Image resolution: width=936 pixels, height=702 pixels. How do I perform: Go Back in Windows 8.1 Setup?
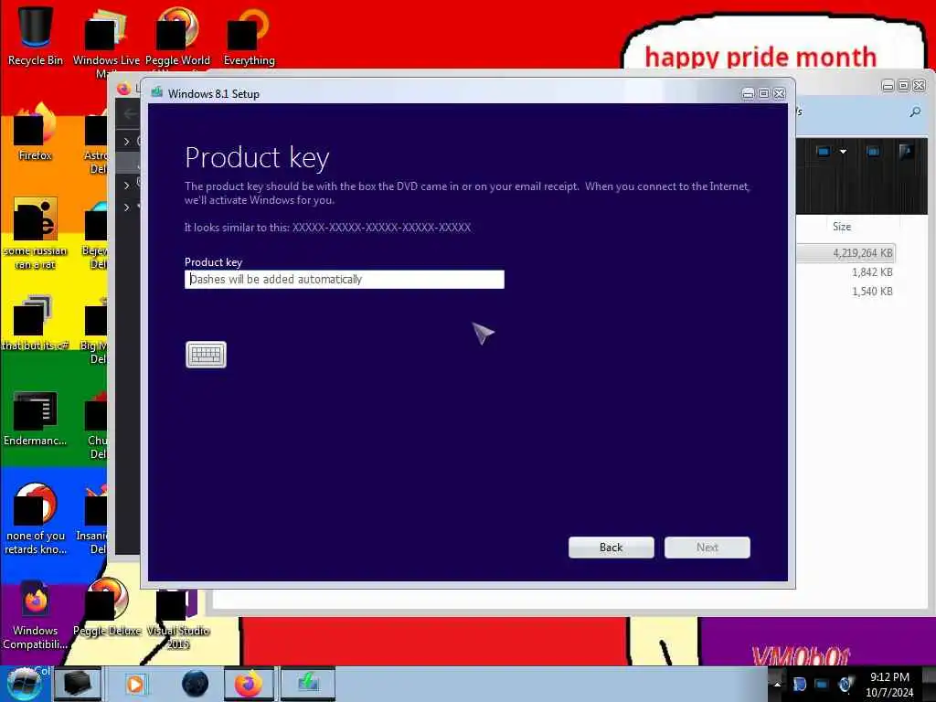point(611,548)
